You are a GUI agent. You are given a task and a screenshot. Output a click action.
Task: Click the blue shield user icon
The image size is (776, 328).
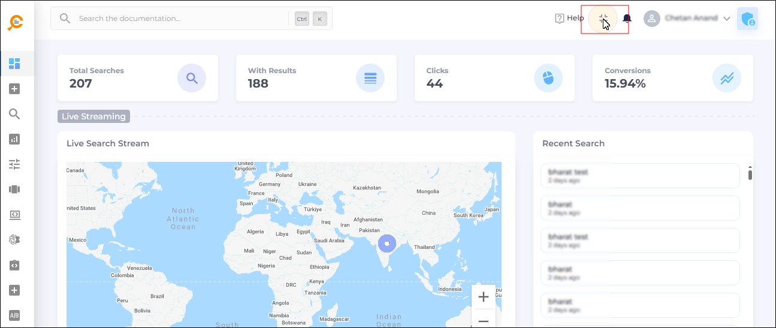pos(747,19)
